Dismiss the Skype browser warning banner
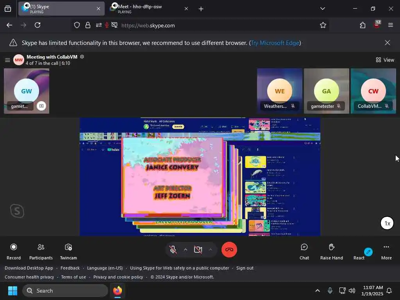 (x=387, y=43)
